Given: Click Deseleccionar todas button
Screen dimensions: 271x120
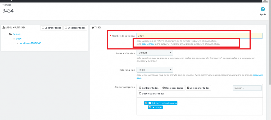Looking at the screenshot, I should coord(152,93).
